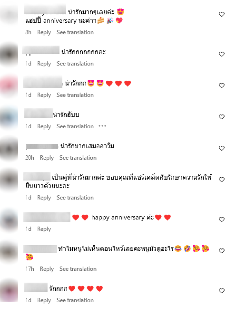
Task: Heart the 17h comment with laughing emojis
Action: pos(221,251)
